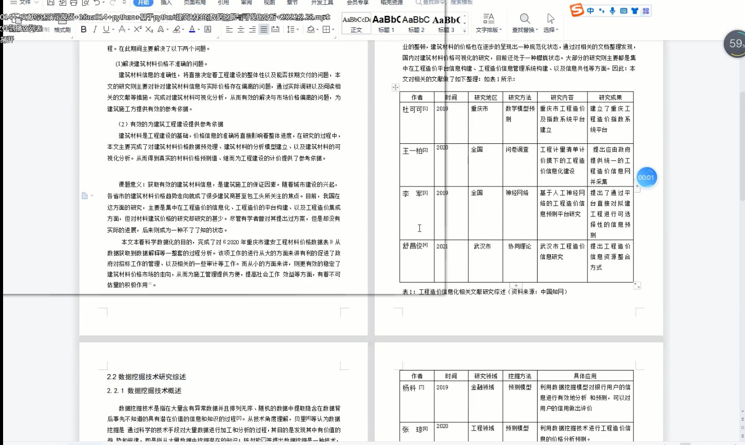
Task: Justify paragraph text
Action: (263, 29)
